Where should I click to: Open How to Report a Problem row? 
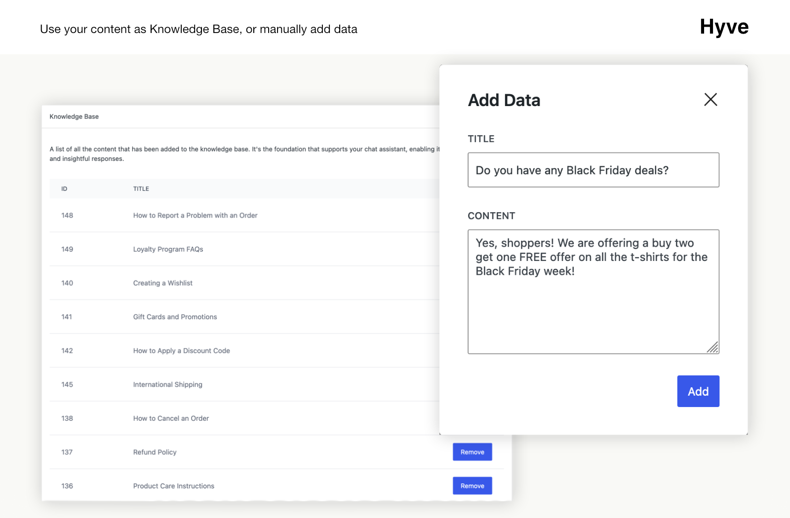tap(195, 216)
